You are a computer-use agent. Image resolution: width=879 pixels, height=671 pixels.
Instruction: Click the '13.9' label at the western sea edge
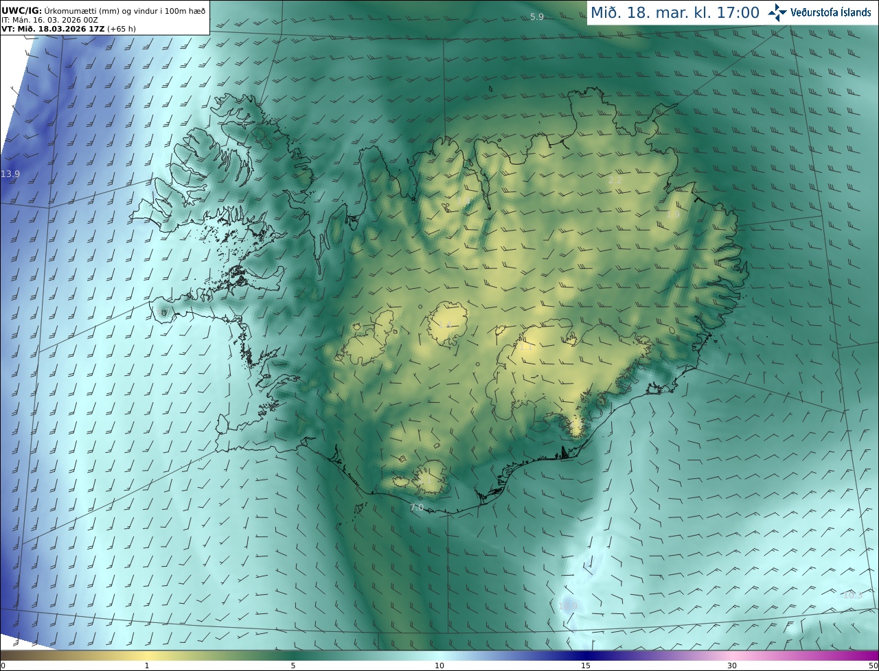click(x=10, y=174)
